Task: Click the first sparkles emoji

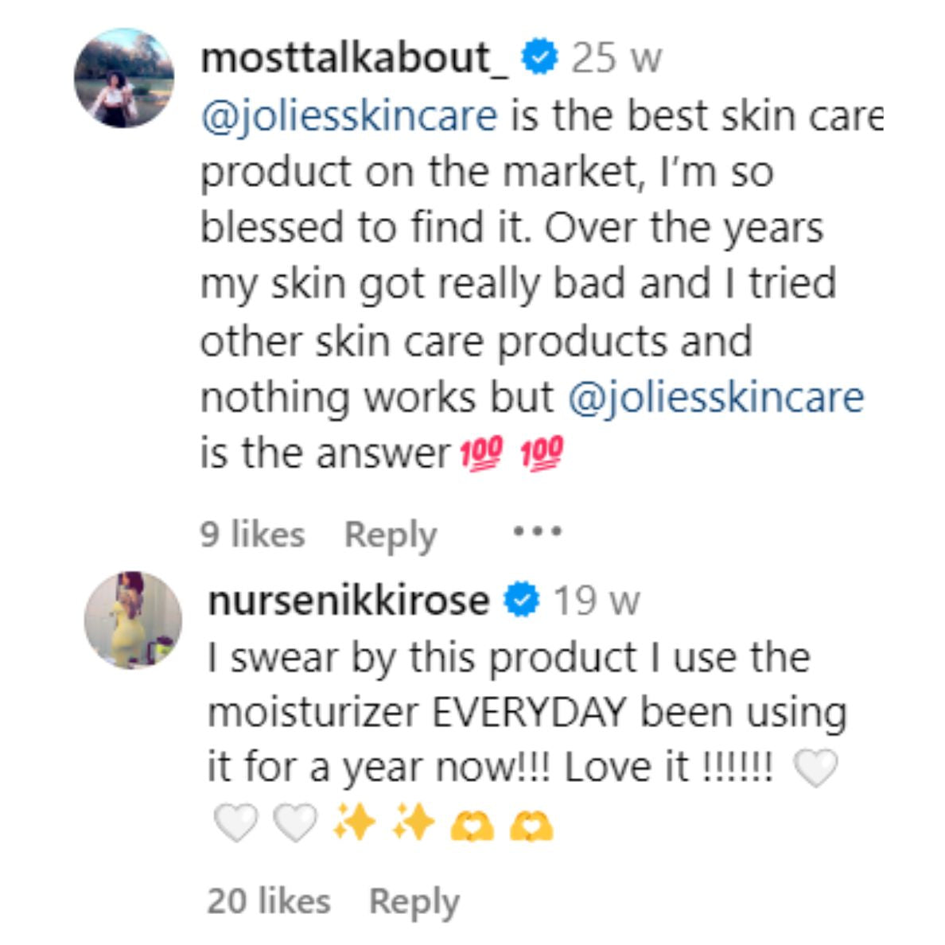Action: click(355, 823)
